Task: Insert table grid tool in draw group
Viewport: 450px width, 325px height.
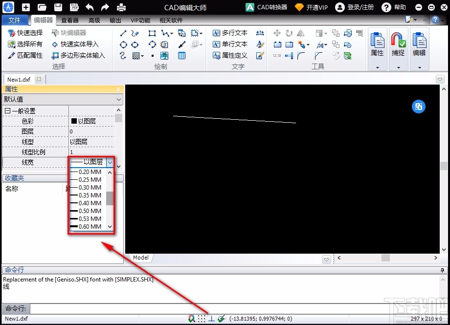Action: point(181,56)
